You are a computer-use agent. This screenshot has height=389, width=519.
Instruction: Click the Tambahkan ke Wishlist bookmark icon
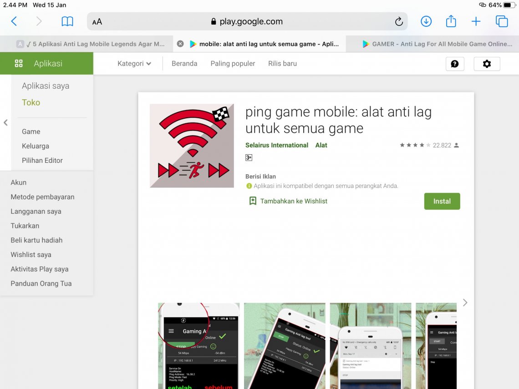253,201
